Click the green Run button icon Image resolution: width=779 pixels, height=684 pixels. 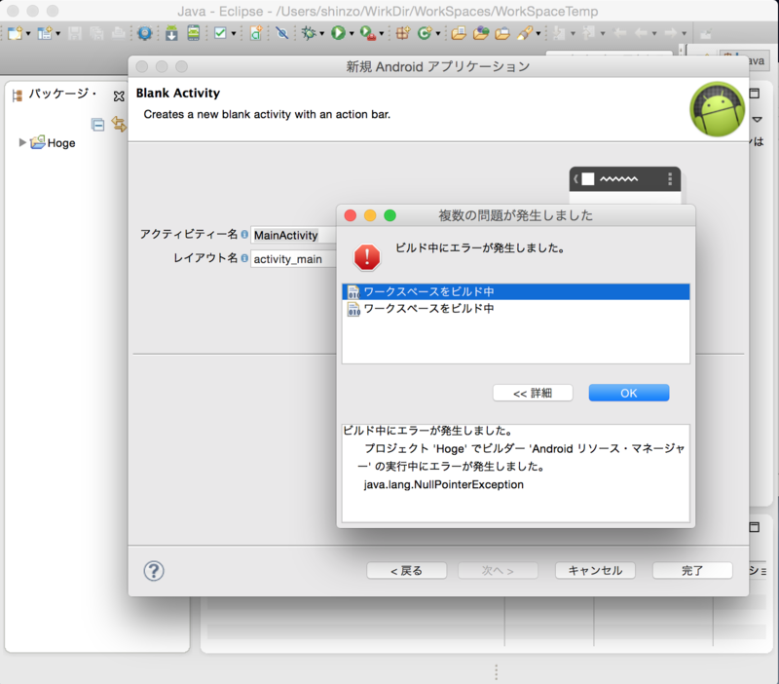click(338, 33)
